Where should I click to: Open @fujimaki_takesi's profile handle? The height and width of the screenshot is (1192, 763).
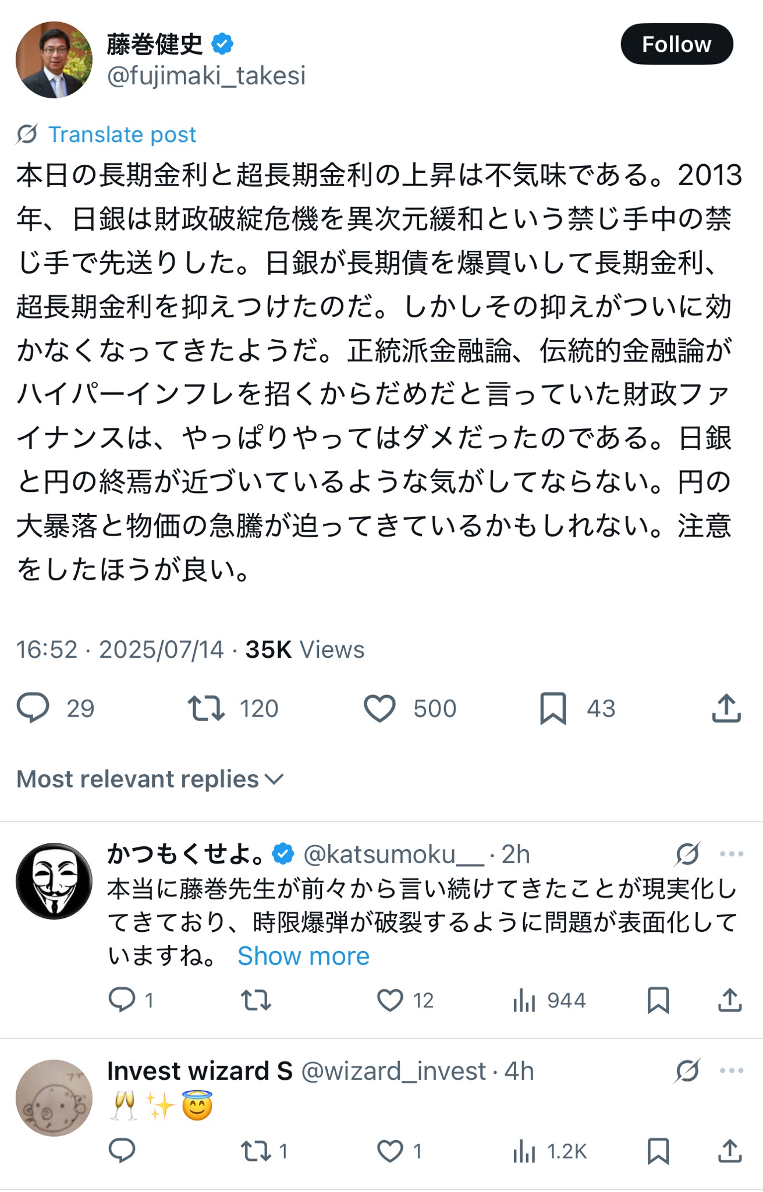pos(208,76)
